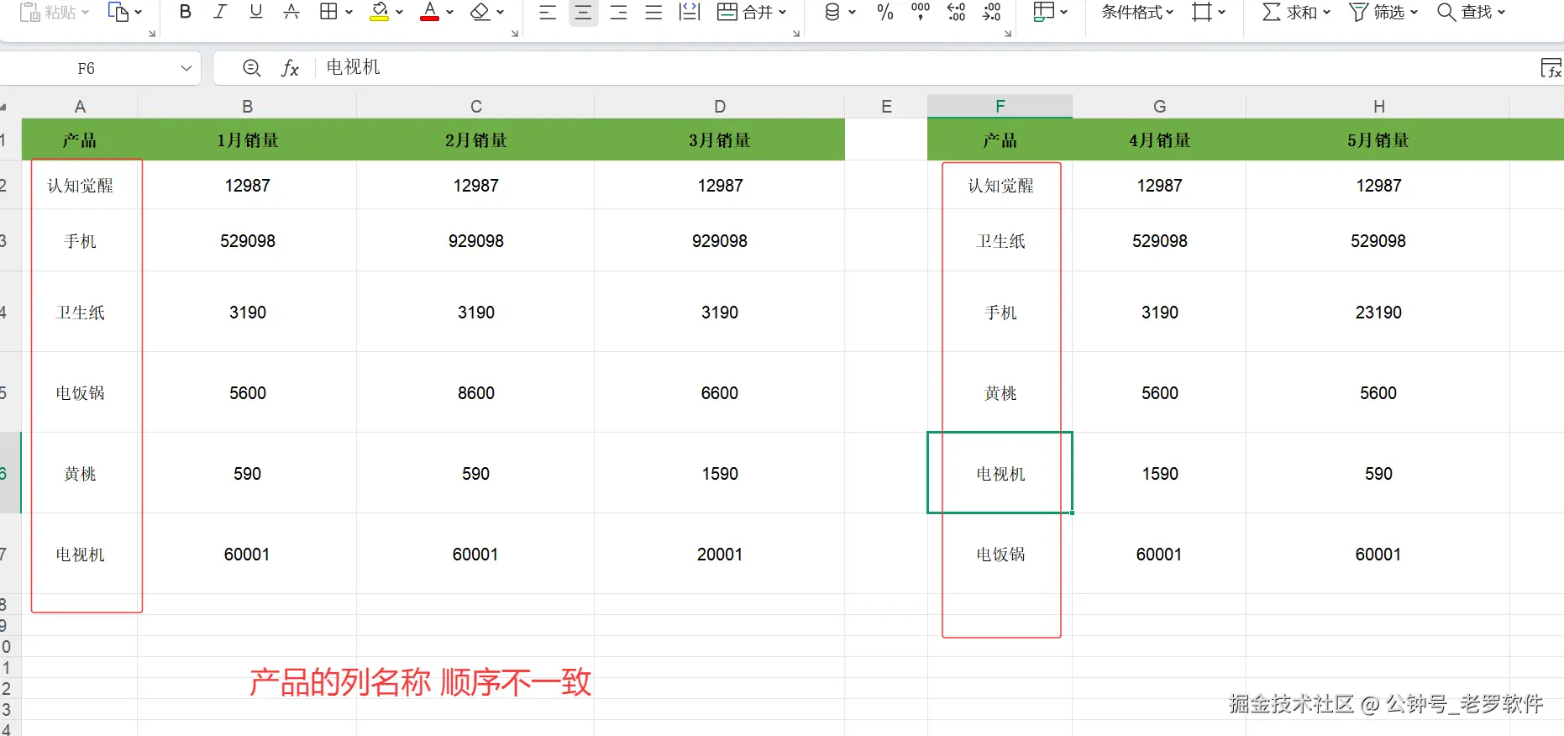
Task: Increase decimal places
Action: pyautogui.click(x=956, y=12)
